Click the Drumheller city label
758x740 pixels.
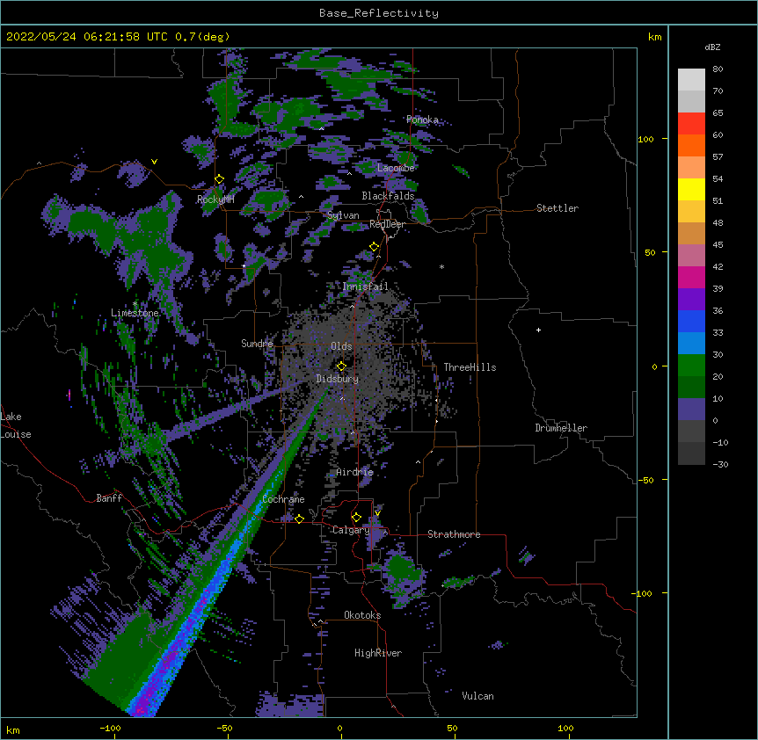pyautogui.click(x=561, y=428)
